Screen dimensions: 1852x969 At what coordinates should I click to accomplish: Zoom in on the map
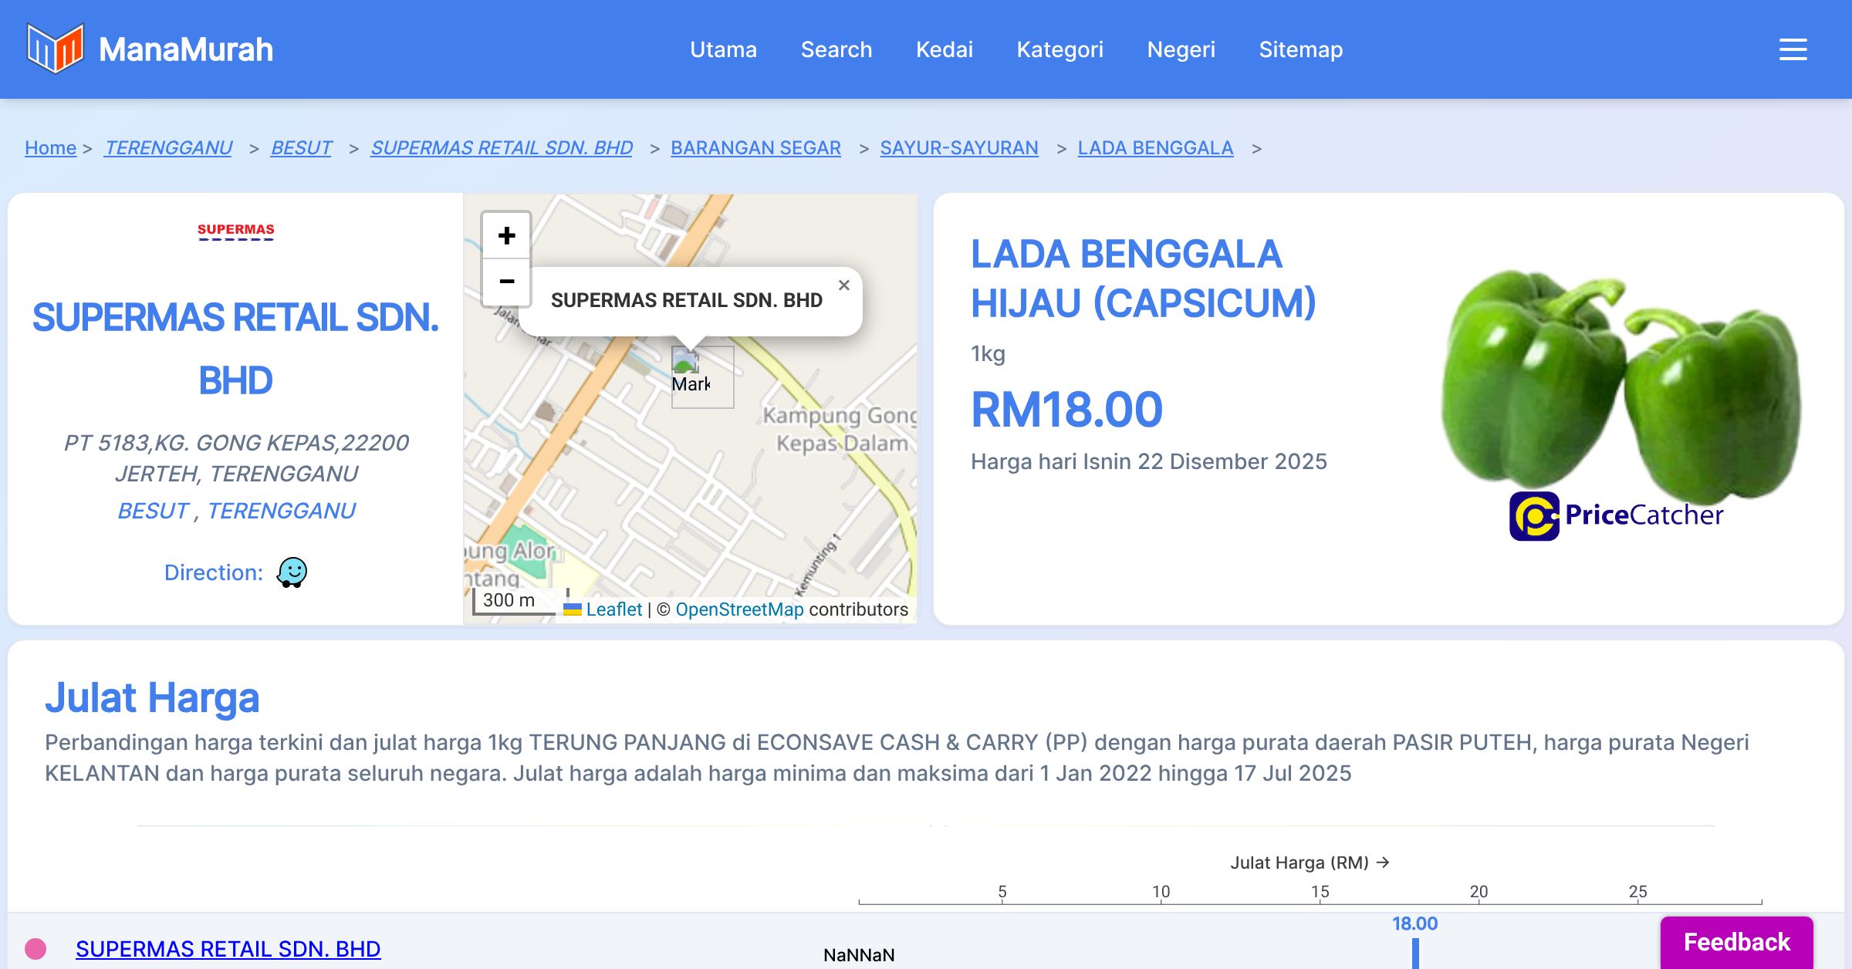pos(506,235)
